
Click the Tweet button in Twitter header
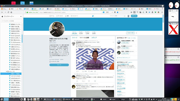(134, 16)
